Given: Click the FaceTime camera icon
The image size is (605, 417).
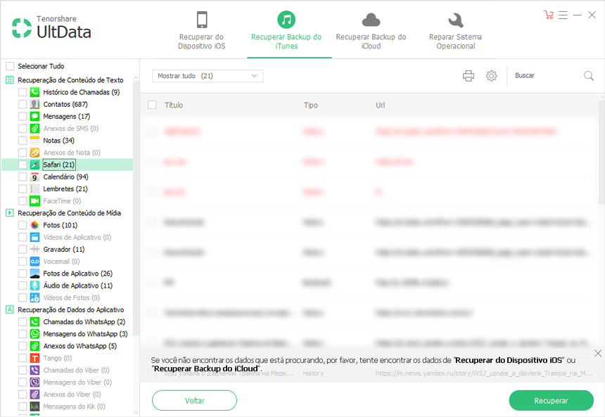Looking at the screenshot, I should (x=34, y=201).
